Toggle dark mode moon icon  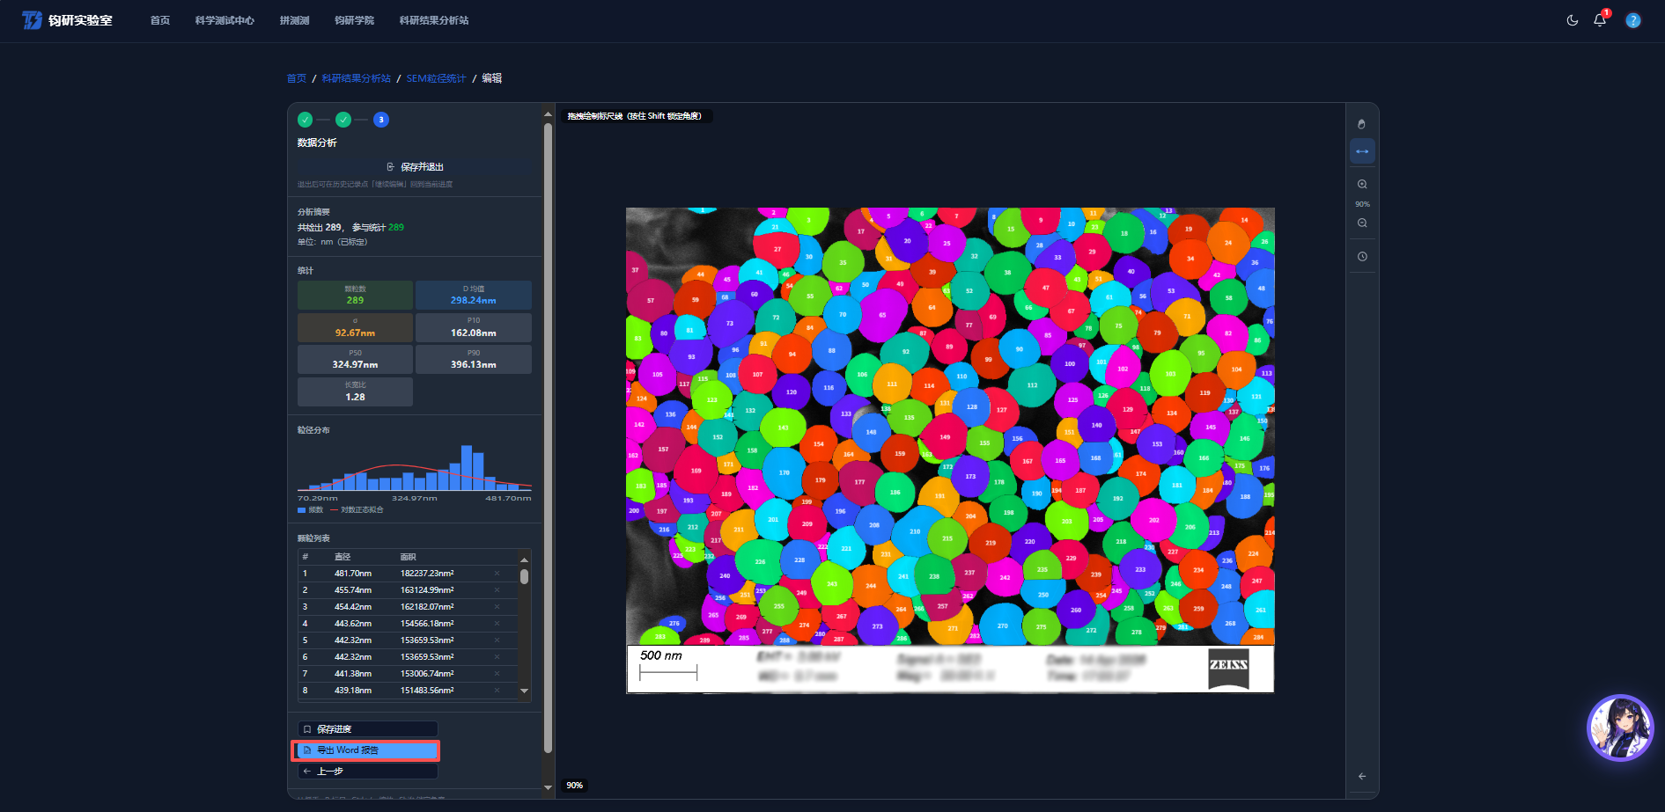[x=1573, y=20]
